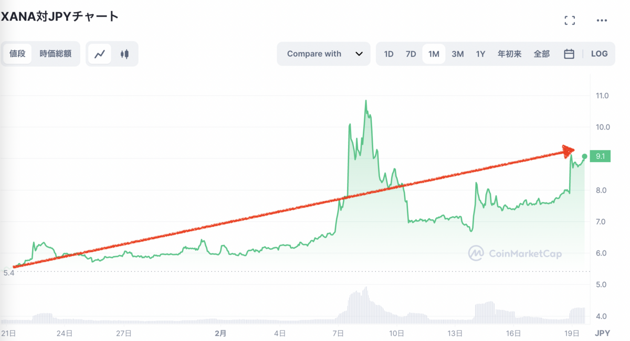Click the 19日 date label
The image size is (630, 341).
(572, 333)
